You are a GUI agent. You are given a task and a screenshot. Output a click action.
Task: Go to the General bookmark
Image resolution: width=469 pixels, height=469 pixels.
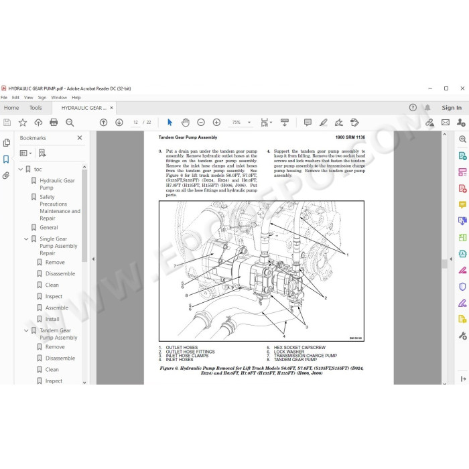click(49, 228)
